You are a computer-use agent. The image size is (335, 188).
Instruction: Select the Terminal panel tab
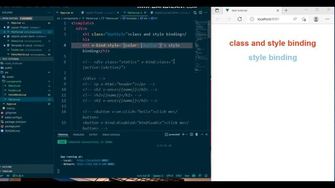click(63, 135)
